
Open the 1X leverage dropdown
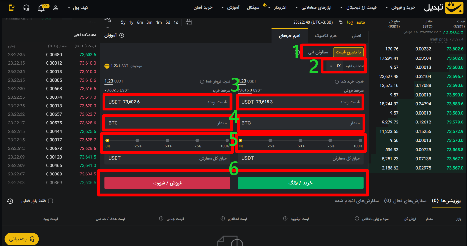(x=335, y=66)
